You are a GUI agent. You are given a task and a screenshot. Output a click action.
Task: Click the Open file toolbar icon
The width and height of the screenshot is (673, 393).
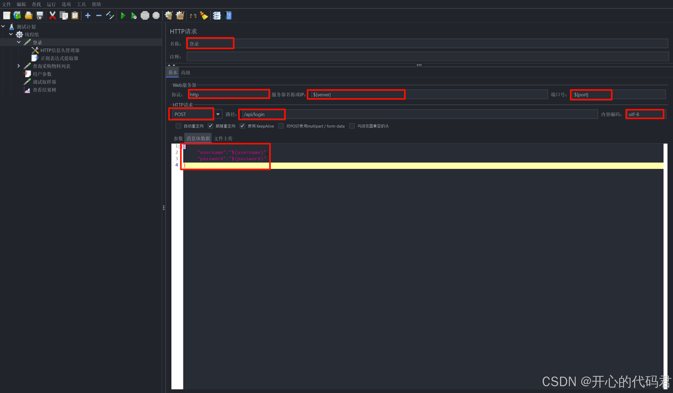[x=29, y=16]
